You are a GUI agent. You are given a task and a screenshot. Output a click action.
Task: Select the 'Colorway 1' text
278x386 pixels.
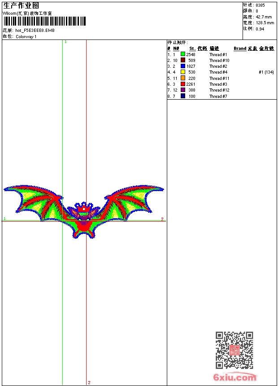tap(26, 37)
